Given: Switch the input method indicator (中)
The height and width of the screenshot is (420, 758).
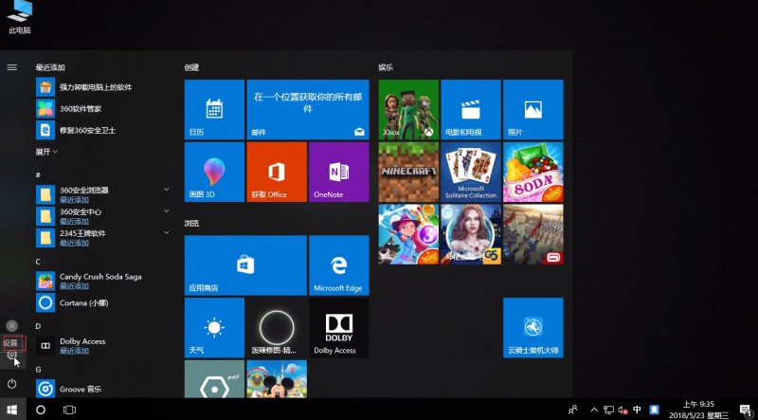Looking at the screenshot, I should (x=637, y=410).
